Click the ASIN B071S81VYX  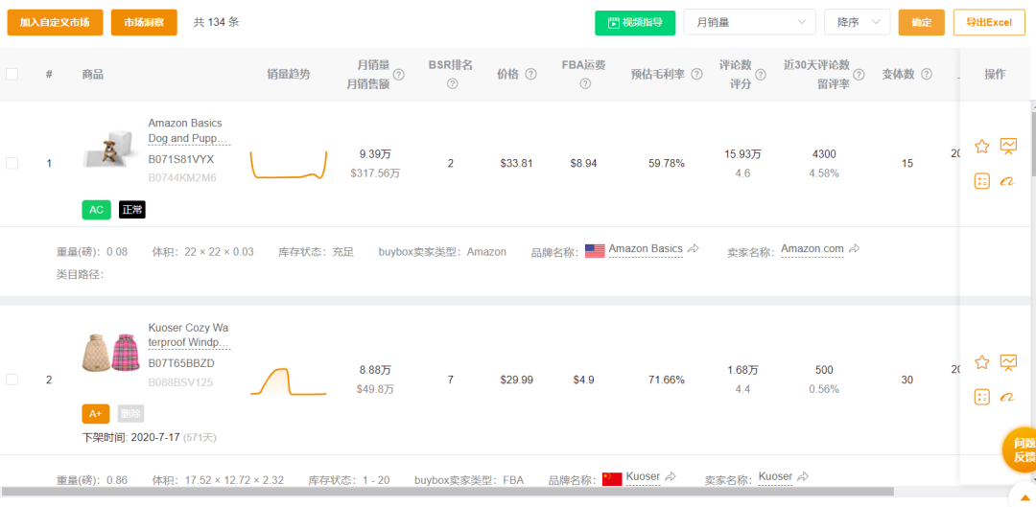181,159
